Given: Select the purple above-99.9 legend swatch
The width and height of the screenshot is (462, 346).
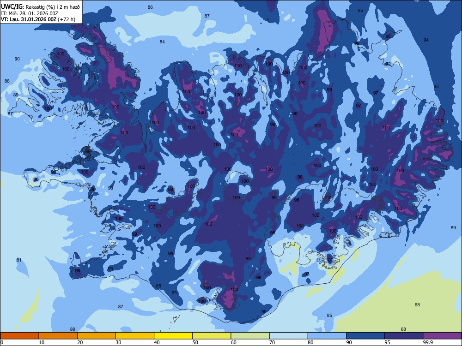Looking at the screenshot, I should coord(442,336).
